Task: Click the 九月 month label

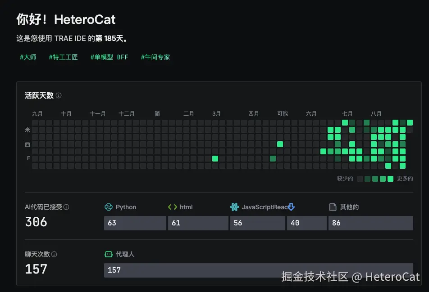Action: point(37,114)
